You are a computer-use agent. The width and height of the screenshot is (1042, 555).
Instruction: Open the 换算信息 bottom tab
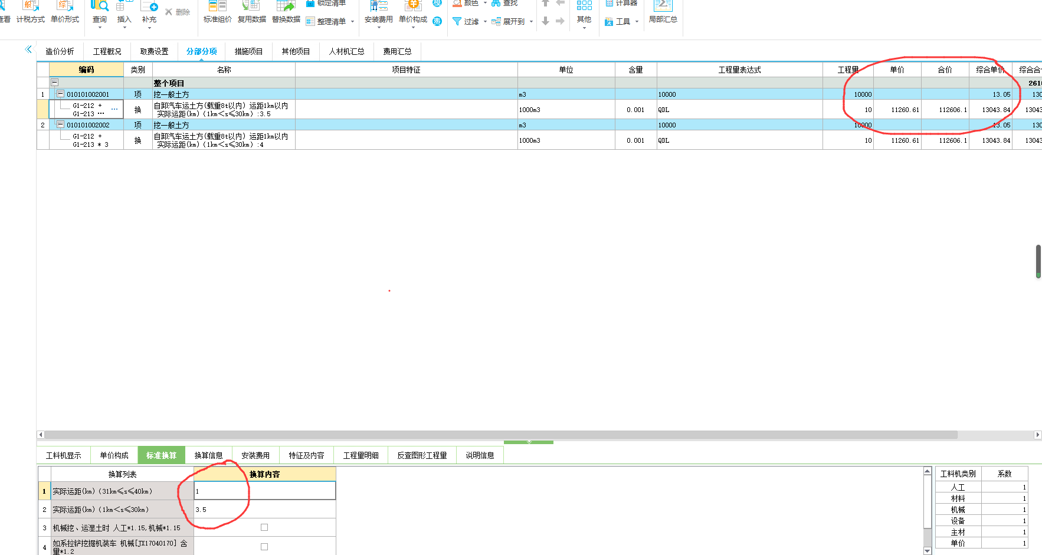click(209, 455)
